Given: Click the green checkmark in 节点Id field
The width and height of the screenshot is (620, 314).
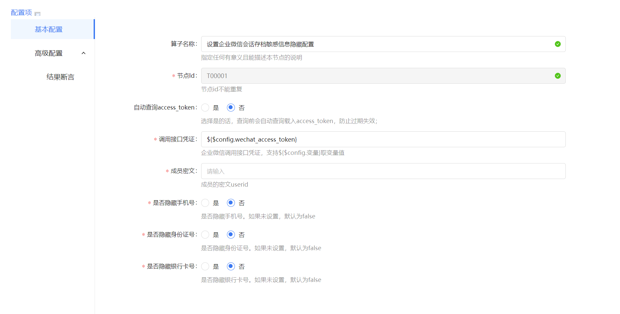Looking at the screenshot, I should coord(557,76).
